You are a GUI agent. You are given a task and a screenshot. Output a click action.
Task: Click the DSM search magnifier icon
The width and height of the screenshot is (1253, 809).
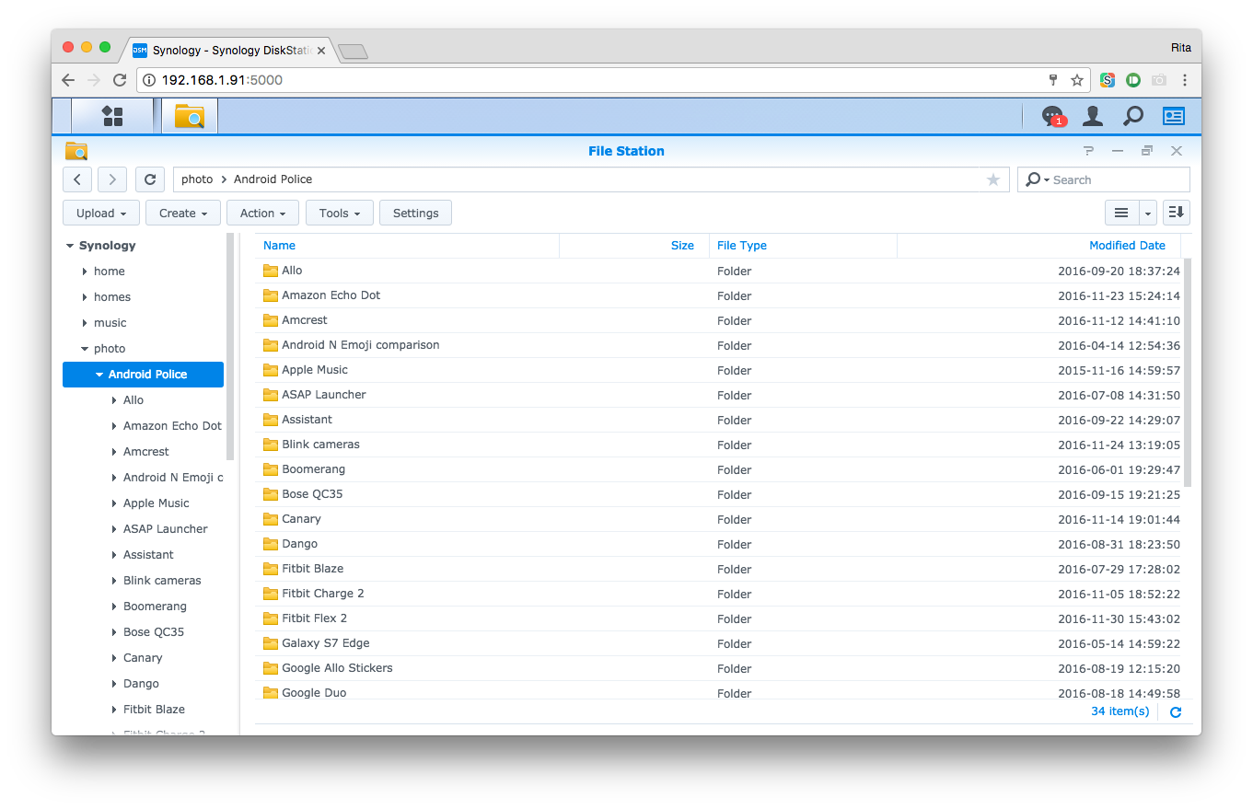point(1133,116)
